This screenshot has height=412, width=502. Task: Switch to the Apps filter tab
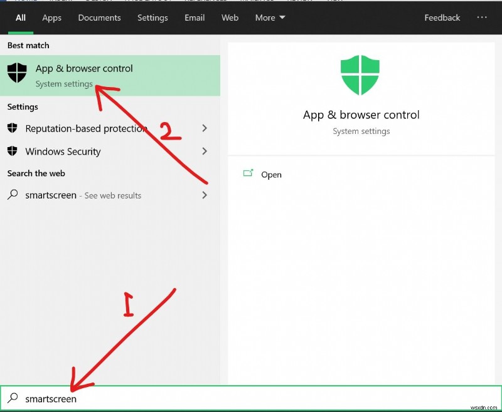click(x=51, y=18)
